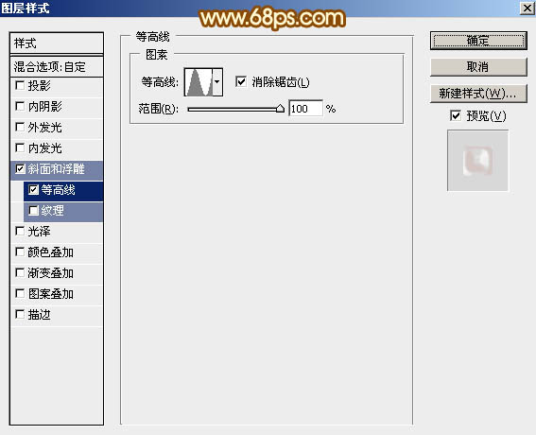
Task: Toggle the 预览 preview checkbox
Action: [456, 115]
